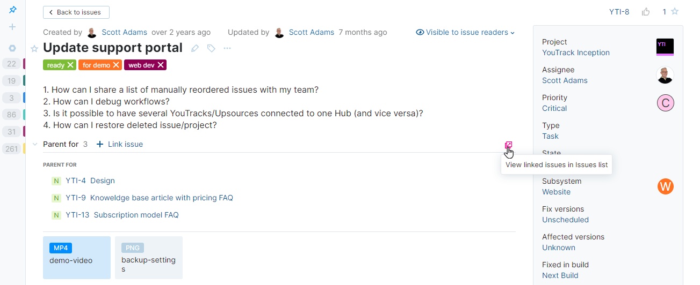The width and height of the screenshot is (700, 285).
Task: Toggle the star left of issue title
Action: click(34, 49)
